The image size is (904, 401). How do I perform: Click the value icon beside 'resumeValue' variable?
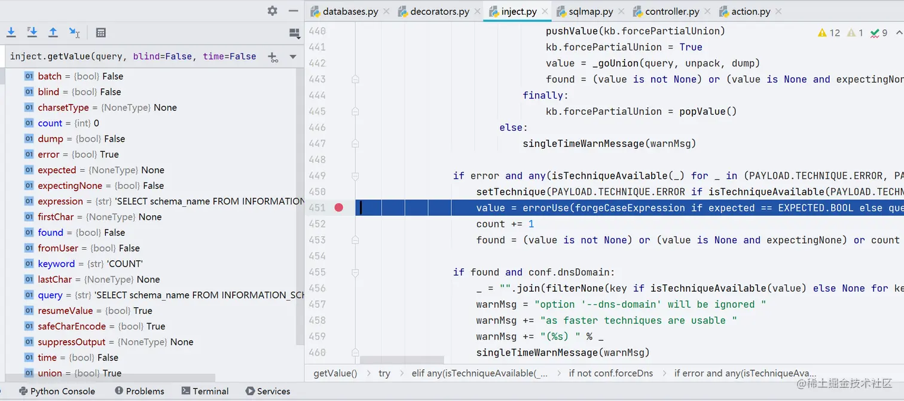point(29,311)
